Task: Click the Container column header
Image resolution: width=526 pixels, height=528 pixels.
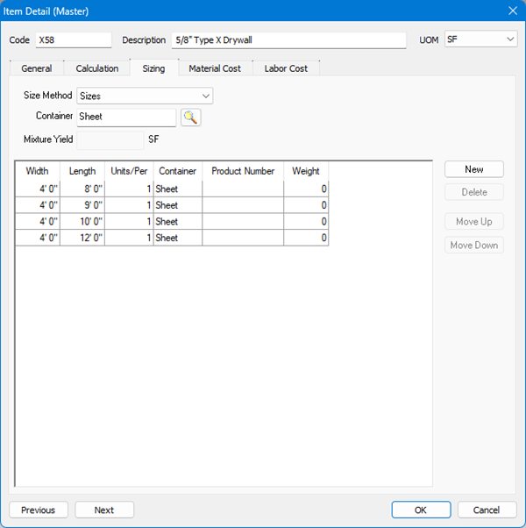Action: point(178,171)
